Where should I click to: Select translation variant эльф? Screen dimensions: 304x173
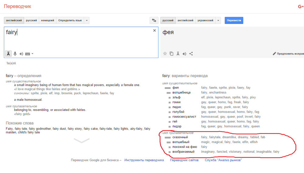click(176, 97)
